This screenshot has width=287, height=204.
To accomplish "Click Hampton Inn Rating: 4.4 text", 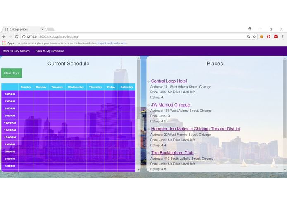I will (x=158, y=145).
